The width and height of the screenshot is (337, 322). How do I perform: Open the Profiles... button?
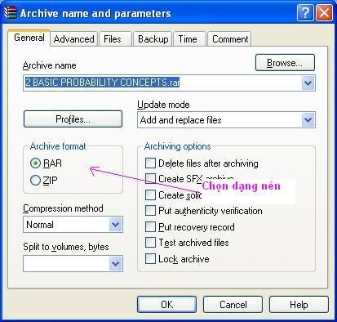coord(73,119)
